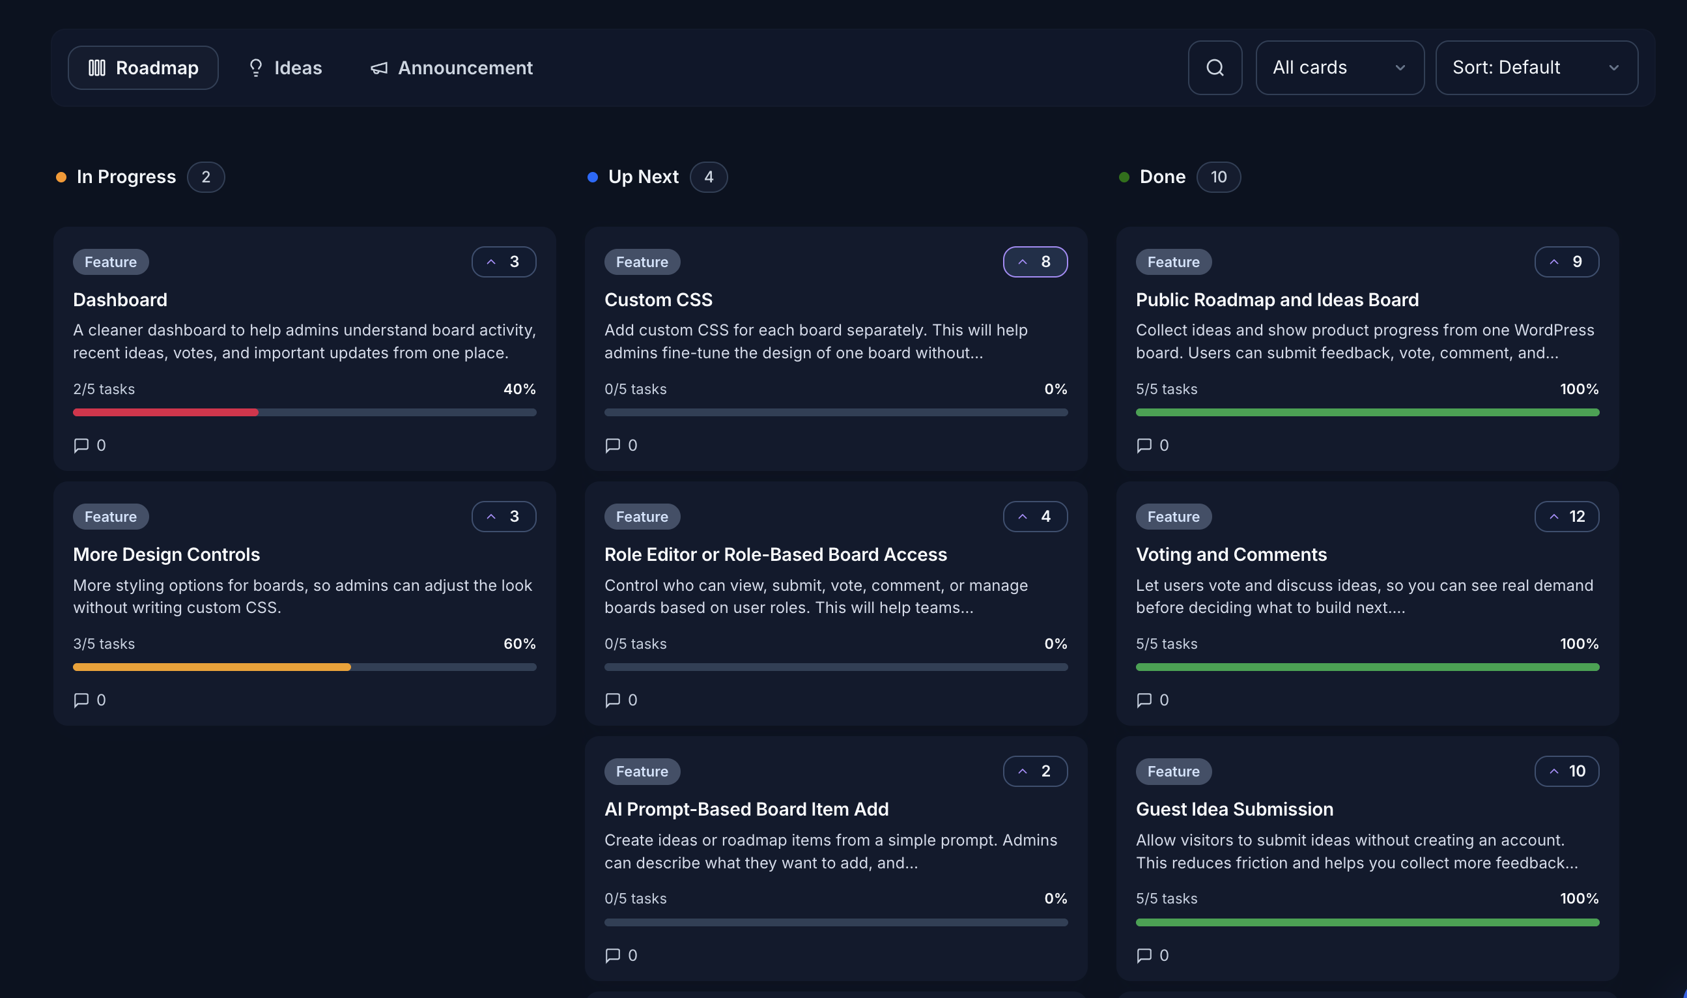Click comment icon on Dashboard card
Screen dimensions: 1687x998
[x=81, y=445]
